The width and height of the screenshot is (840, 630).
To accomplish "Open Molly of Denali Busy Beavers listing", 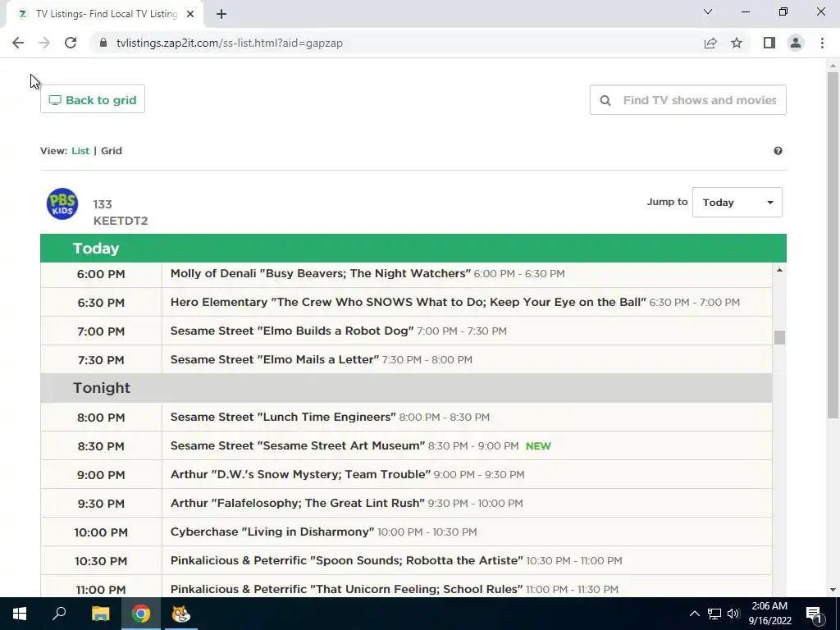I will (x=321, y=273).
